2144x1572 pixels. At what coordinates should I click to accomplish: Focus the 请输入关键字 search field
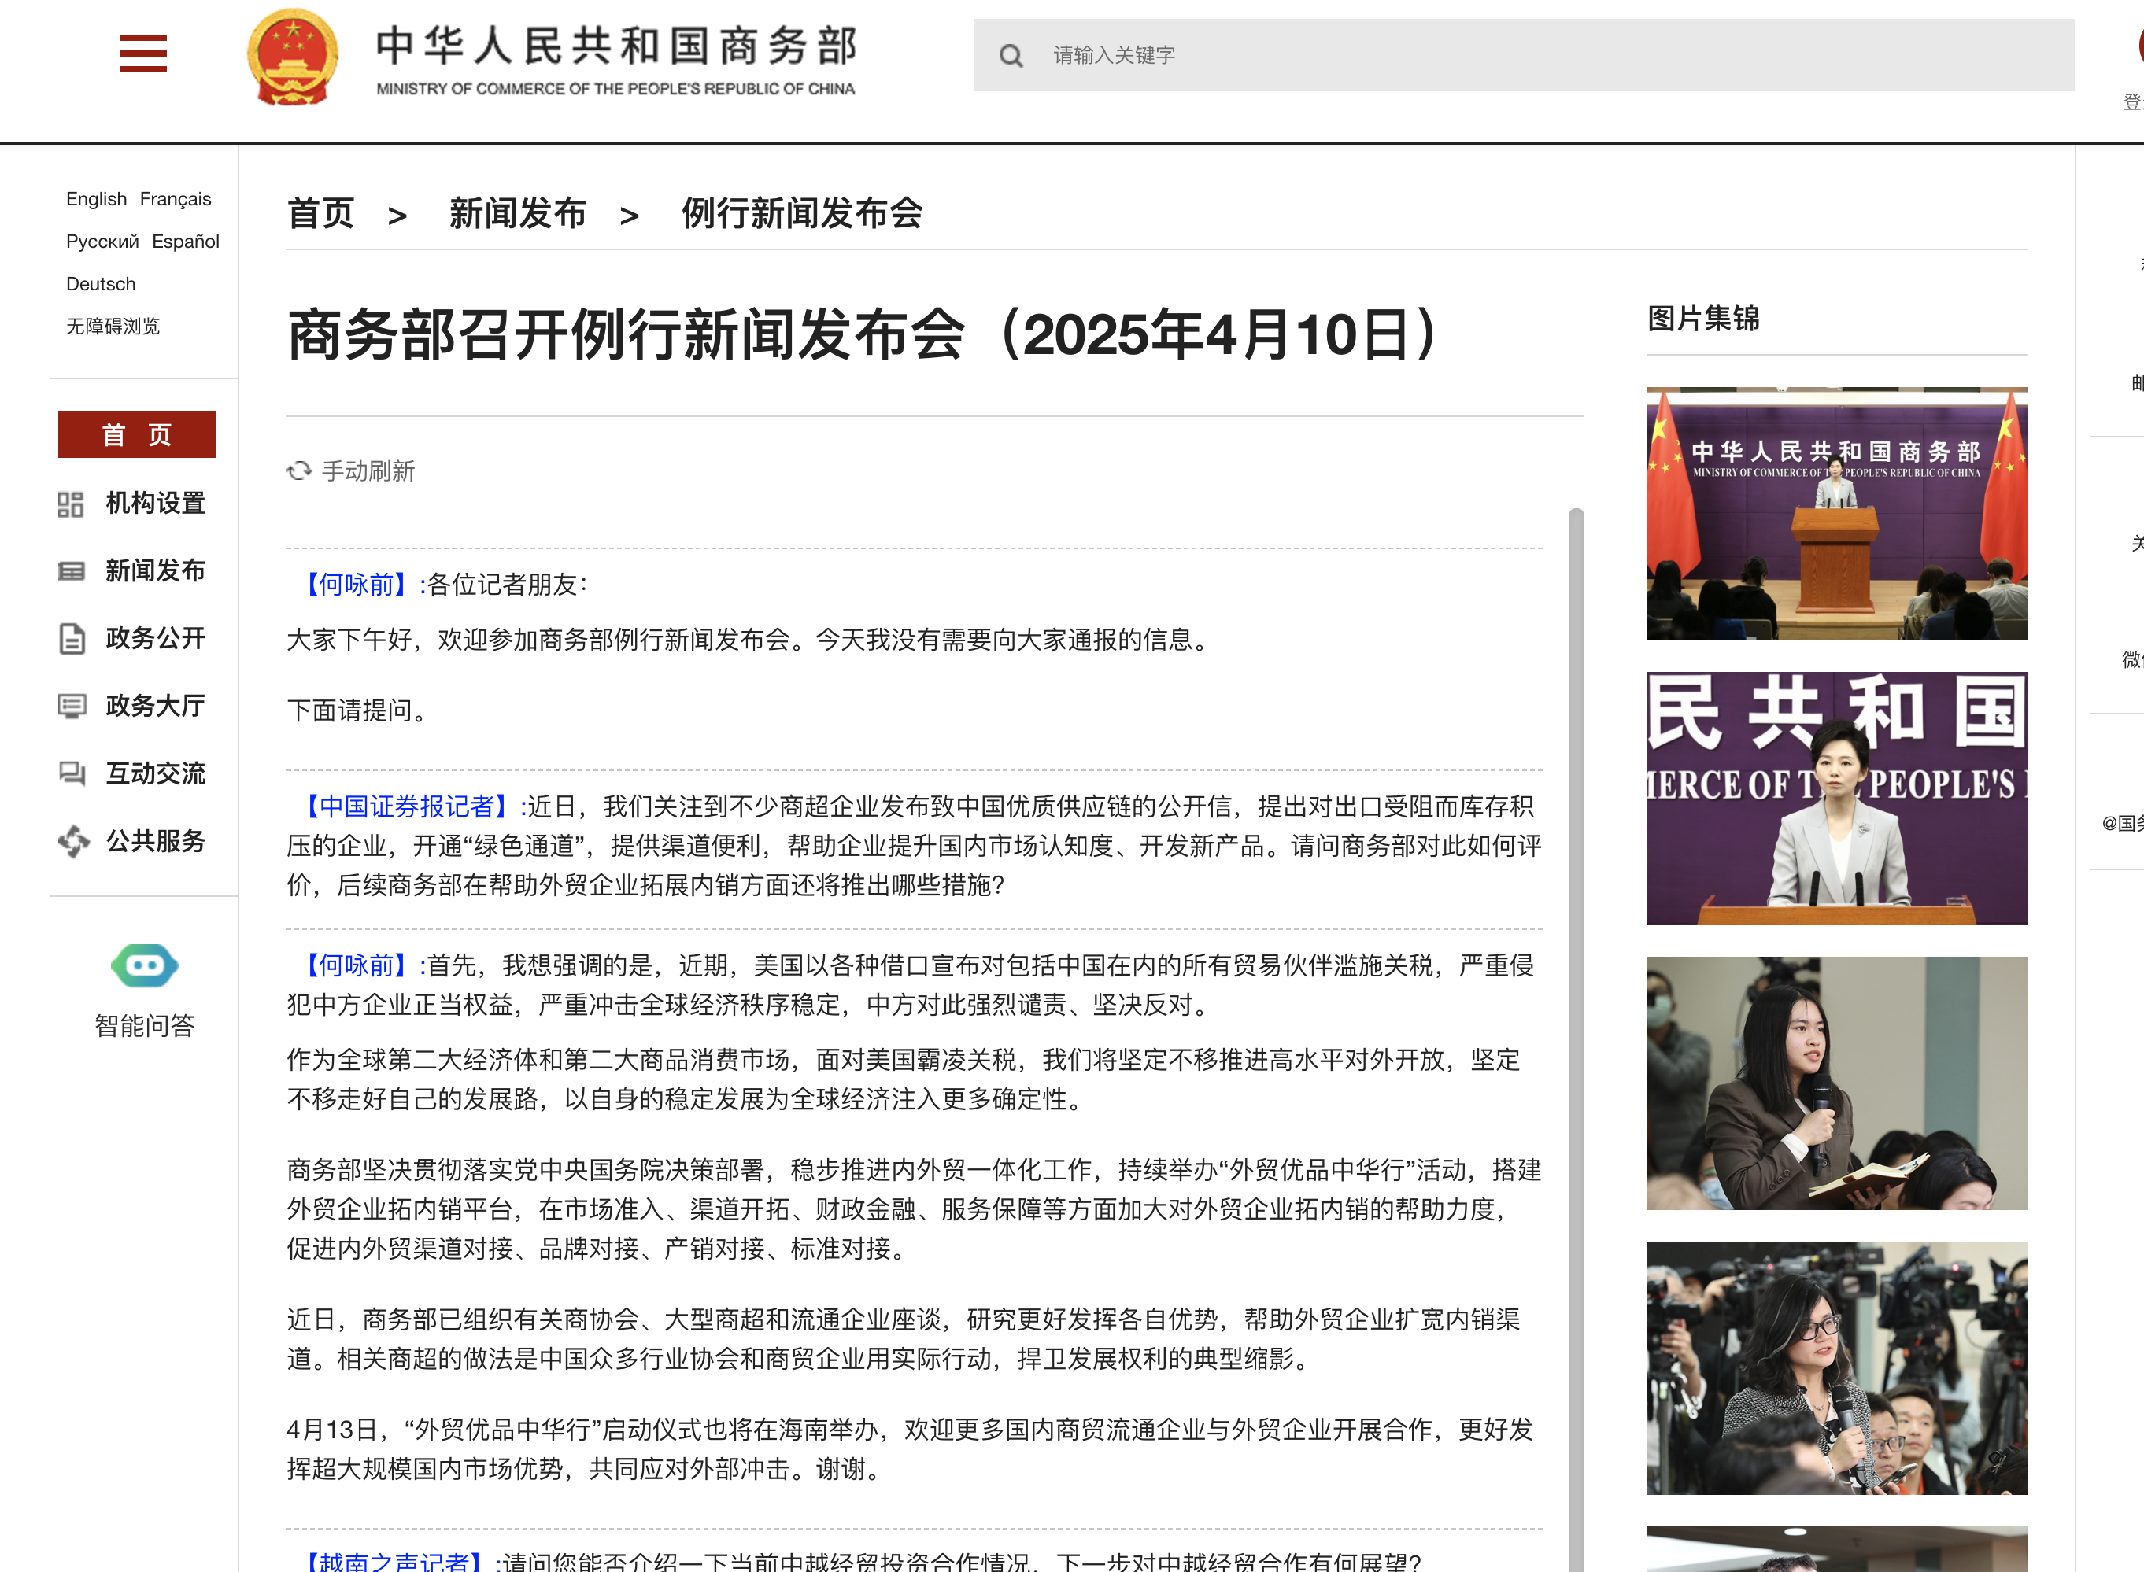(x=1523, y=55)
